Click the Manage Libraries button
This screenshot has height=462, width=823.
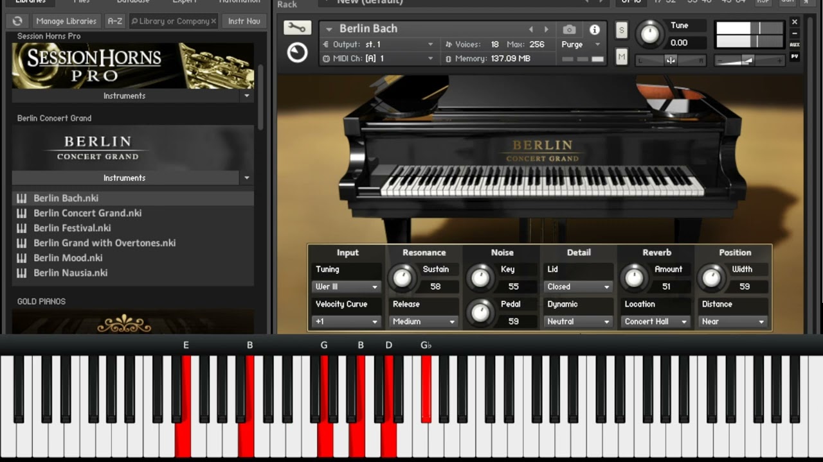[66, 21]
